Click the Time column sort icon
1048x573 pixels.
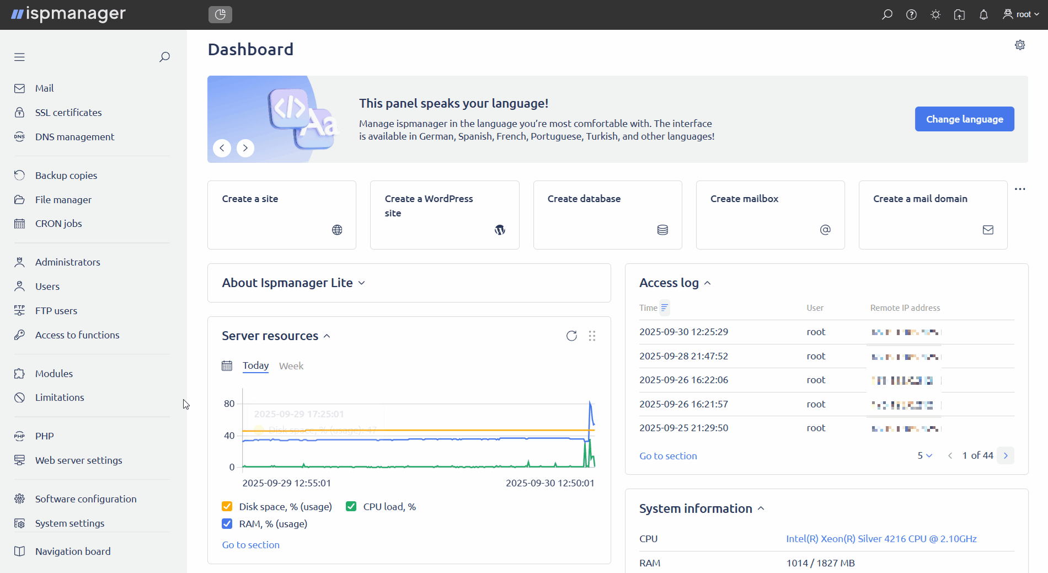point(665,308)
